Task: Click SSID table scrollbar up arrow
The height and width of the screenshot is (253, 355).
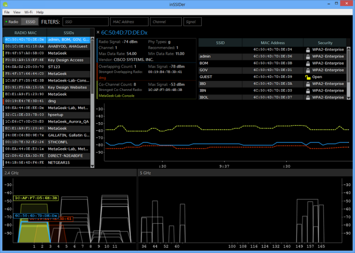Action: [349, 48]
